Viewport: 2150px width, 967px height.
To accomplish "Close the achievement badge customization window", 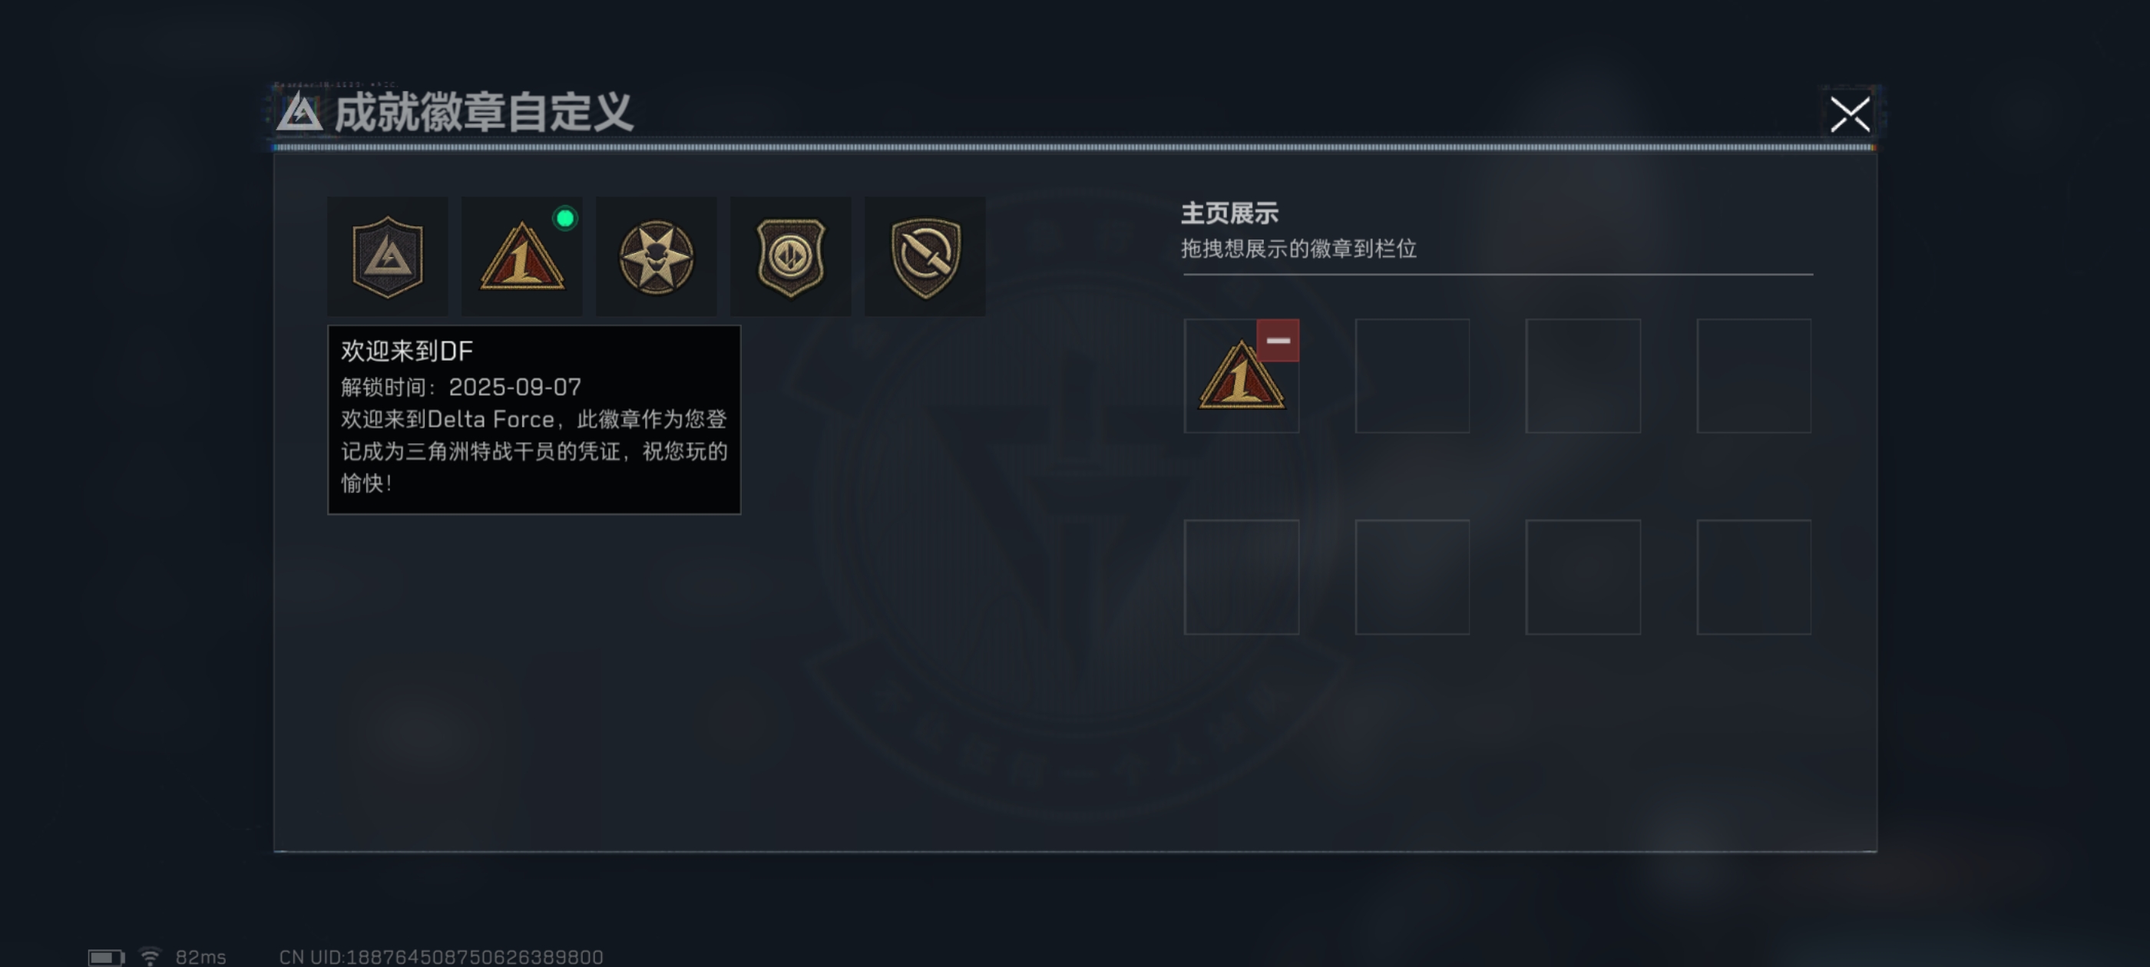I will click(x=1850, y=114).
